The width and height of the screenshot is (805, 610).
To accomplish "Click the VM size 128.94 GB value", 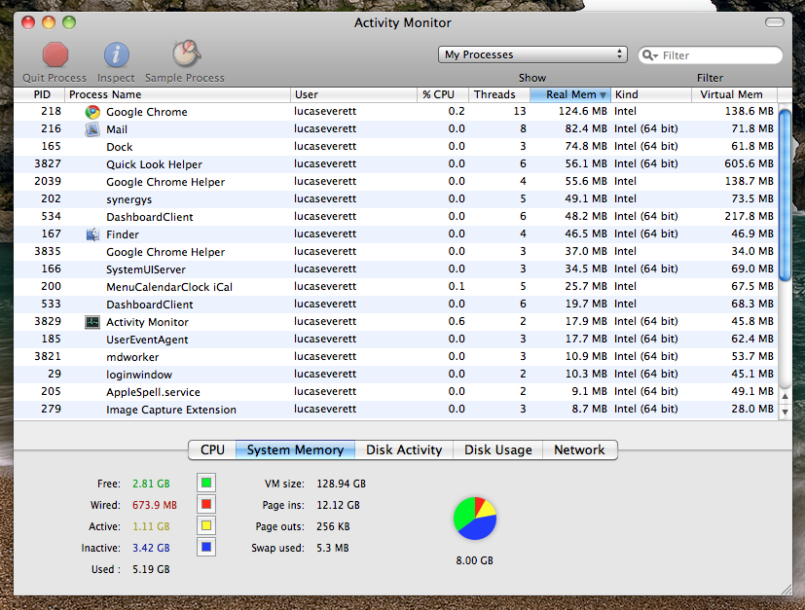I will (x=341, y=484).
